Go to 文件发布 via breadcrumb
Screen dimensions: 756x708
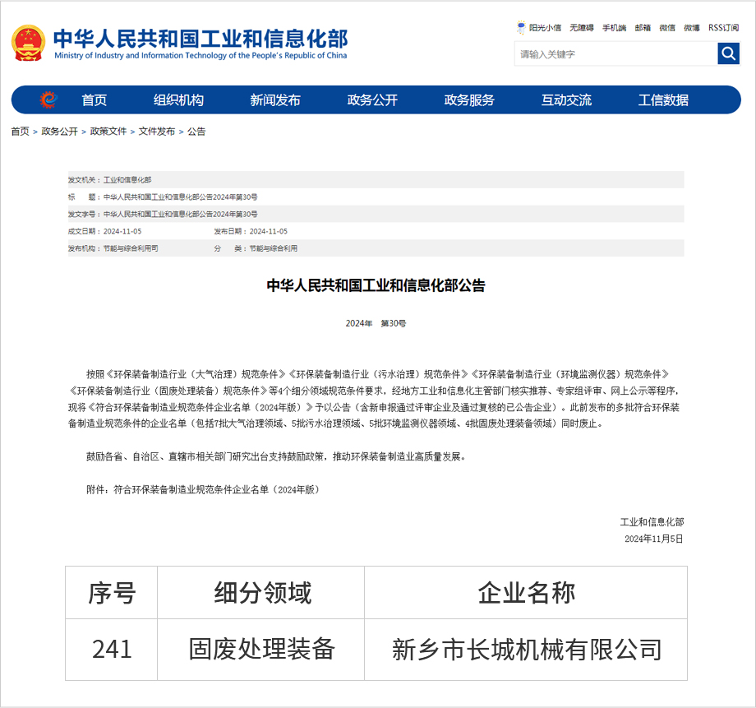pos(156,132)
